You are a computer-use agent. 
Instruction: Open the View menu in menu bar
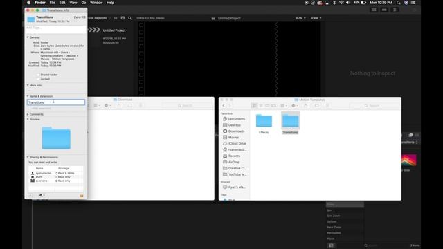click(x=73, y=3)
